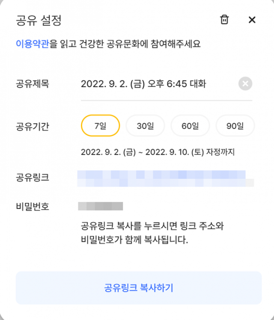The image size is (274, 320).
Task: Click the blurred share link URL
Action: click(165, 178)
